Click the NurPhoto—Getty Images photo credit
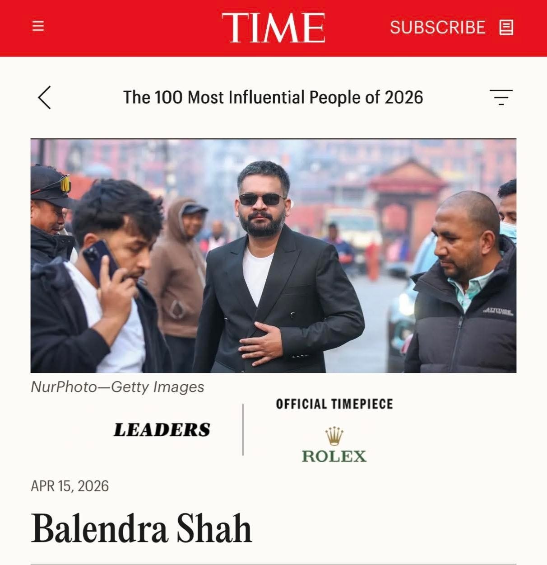Viewport: 547px width, 565px height. 117,387
